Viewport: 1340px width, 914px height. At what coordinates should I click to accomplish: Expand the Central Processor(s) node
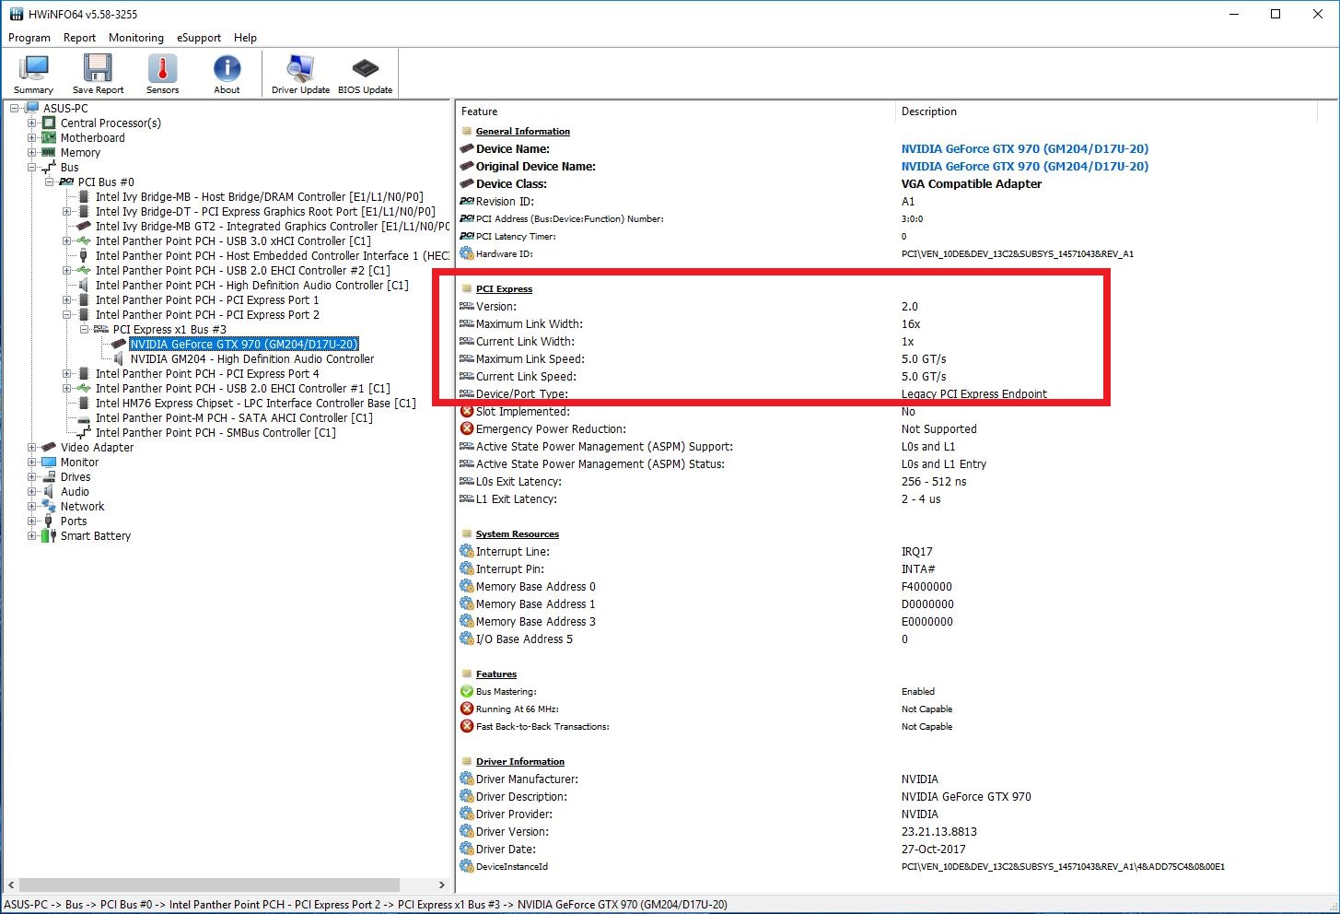(x=31, y=123)
